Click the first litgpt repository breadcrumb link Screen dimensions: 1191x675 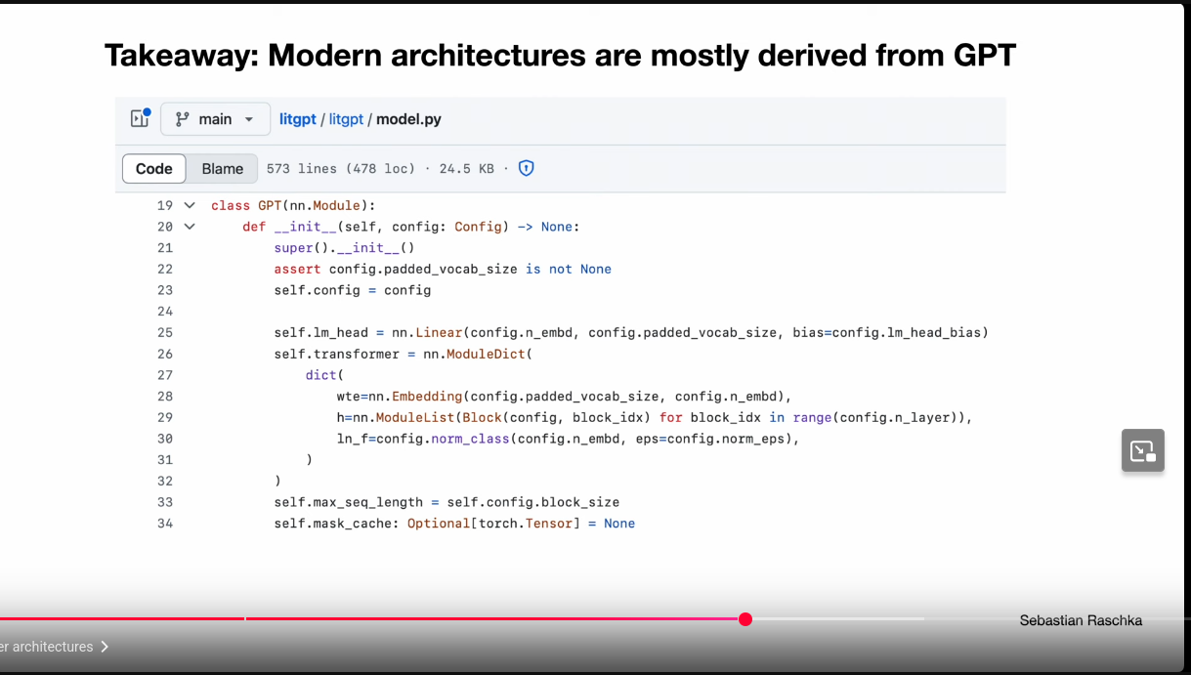coord(298,119)
